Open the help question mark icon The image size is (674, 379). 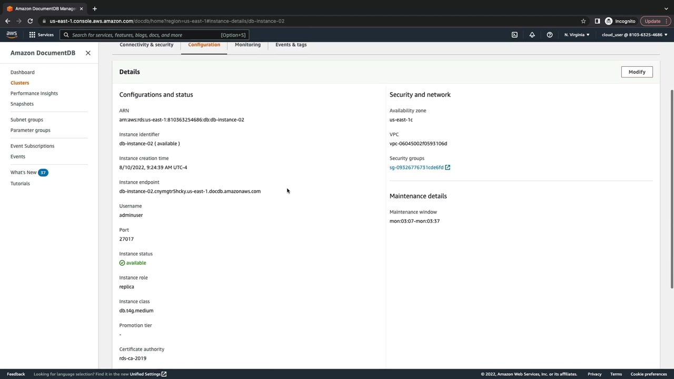(549, 35)
